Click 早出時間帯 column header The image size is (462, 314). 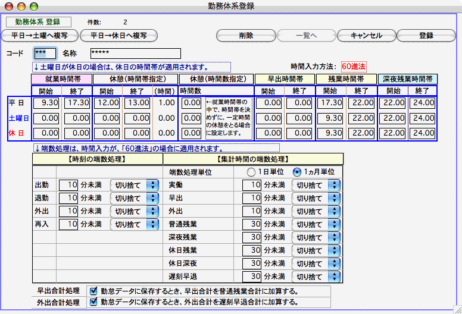[x=285, y=79]
